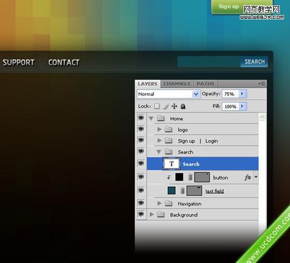
Task: Select the Search group name row
Action: (203, 152)
